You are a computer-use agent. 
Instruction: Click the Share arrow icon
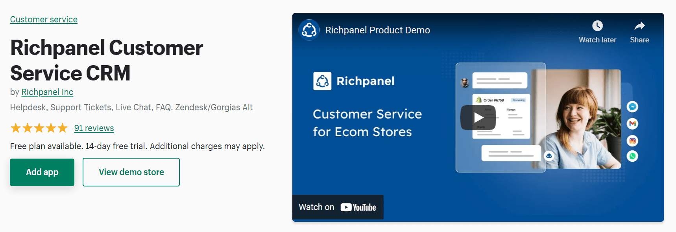[x=639, y=26]
